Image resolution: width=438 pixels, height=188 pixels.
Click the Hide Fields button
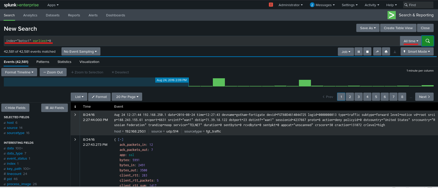[15, 108]
